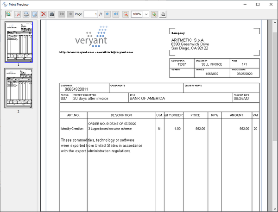Click the printer icon to print
The image size is (278, 212).
[x=26, y=14]
